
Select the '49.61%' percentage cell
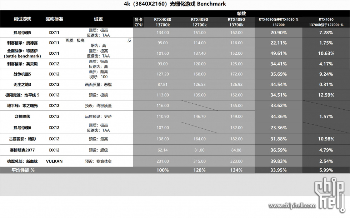[278, 53]
